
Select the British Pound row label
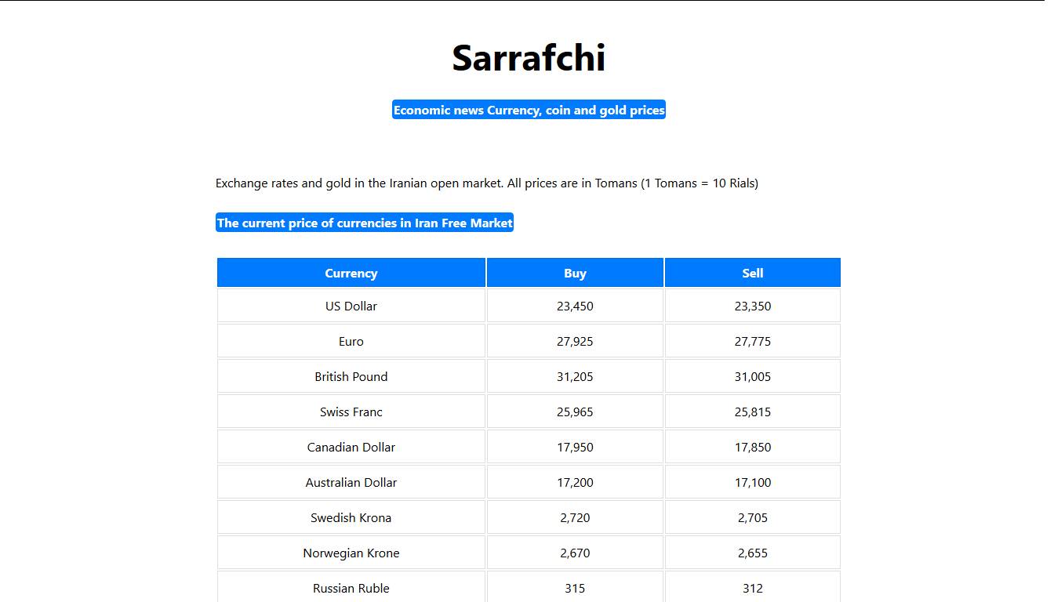pyautogui.click(x=351, y=376)
